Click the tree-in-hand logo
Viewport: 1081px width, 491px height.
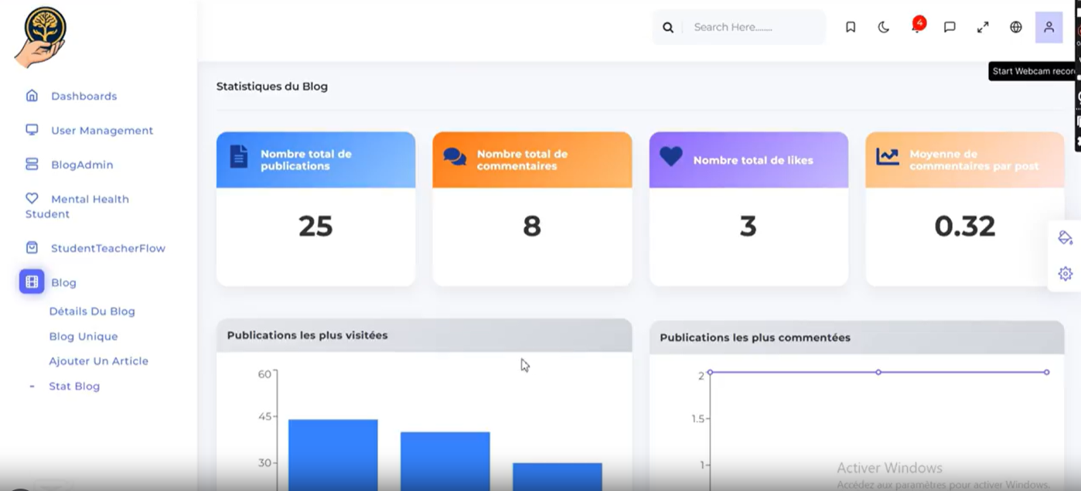[41, 36]
